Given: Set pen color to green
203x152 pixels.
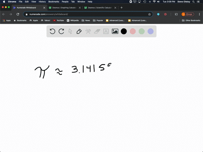Looking at the screenshot, I should pyautogui.click(x=142, y=31).
